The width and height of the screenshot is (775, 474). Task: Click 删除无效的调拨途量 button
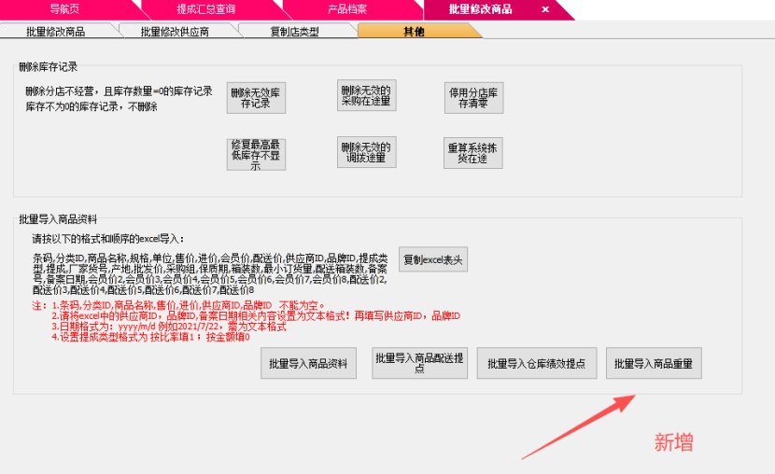tap(366, 152)
